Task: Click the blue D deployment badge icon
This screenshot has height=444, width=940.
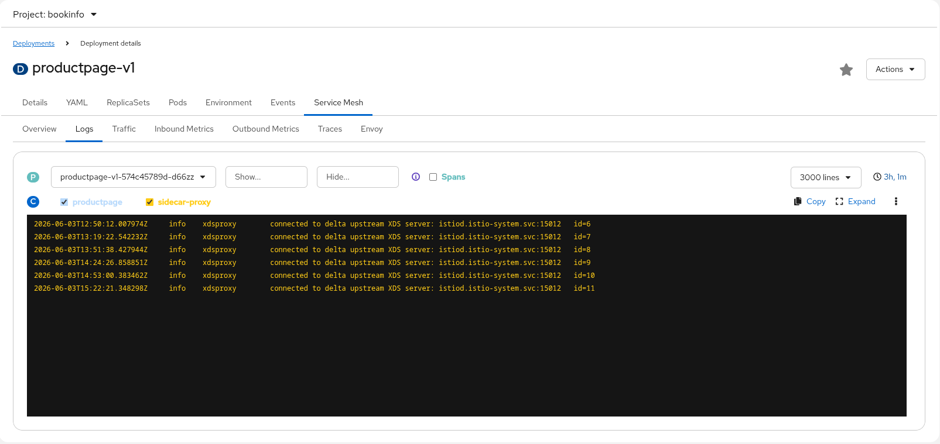Action: [x=20, y=69]
